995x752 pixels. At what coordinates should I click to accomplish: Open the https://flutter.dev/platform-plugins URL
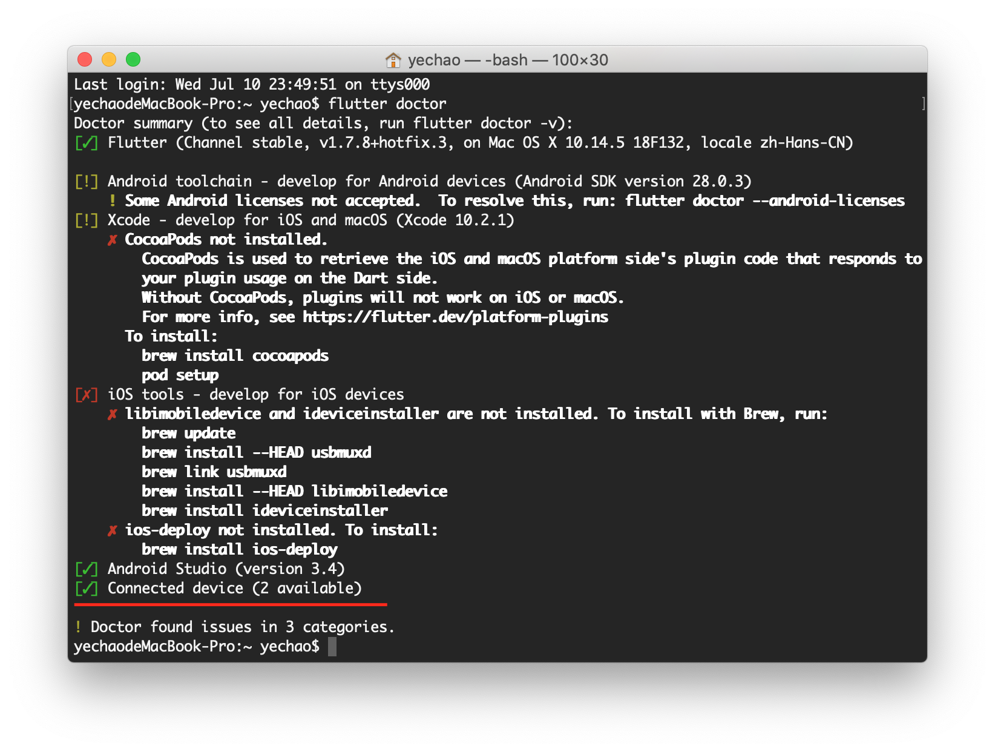[x=455, y=317]
